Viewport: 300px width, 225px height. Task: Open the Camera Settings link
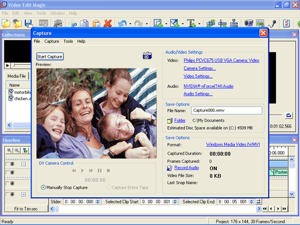[x=200, y=69]
